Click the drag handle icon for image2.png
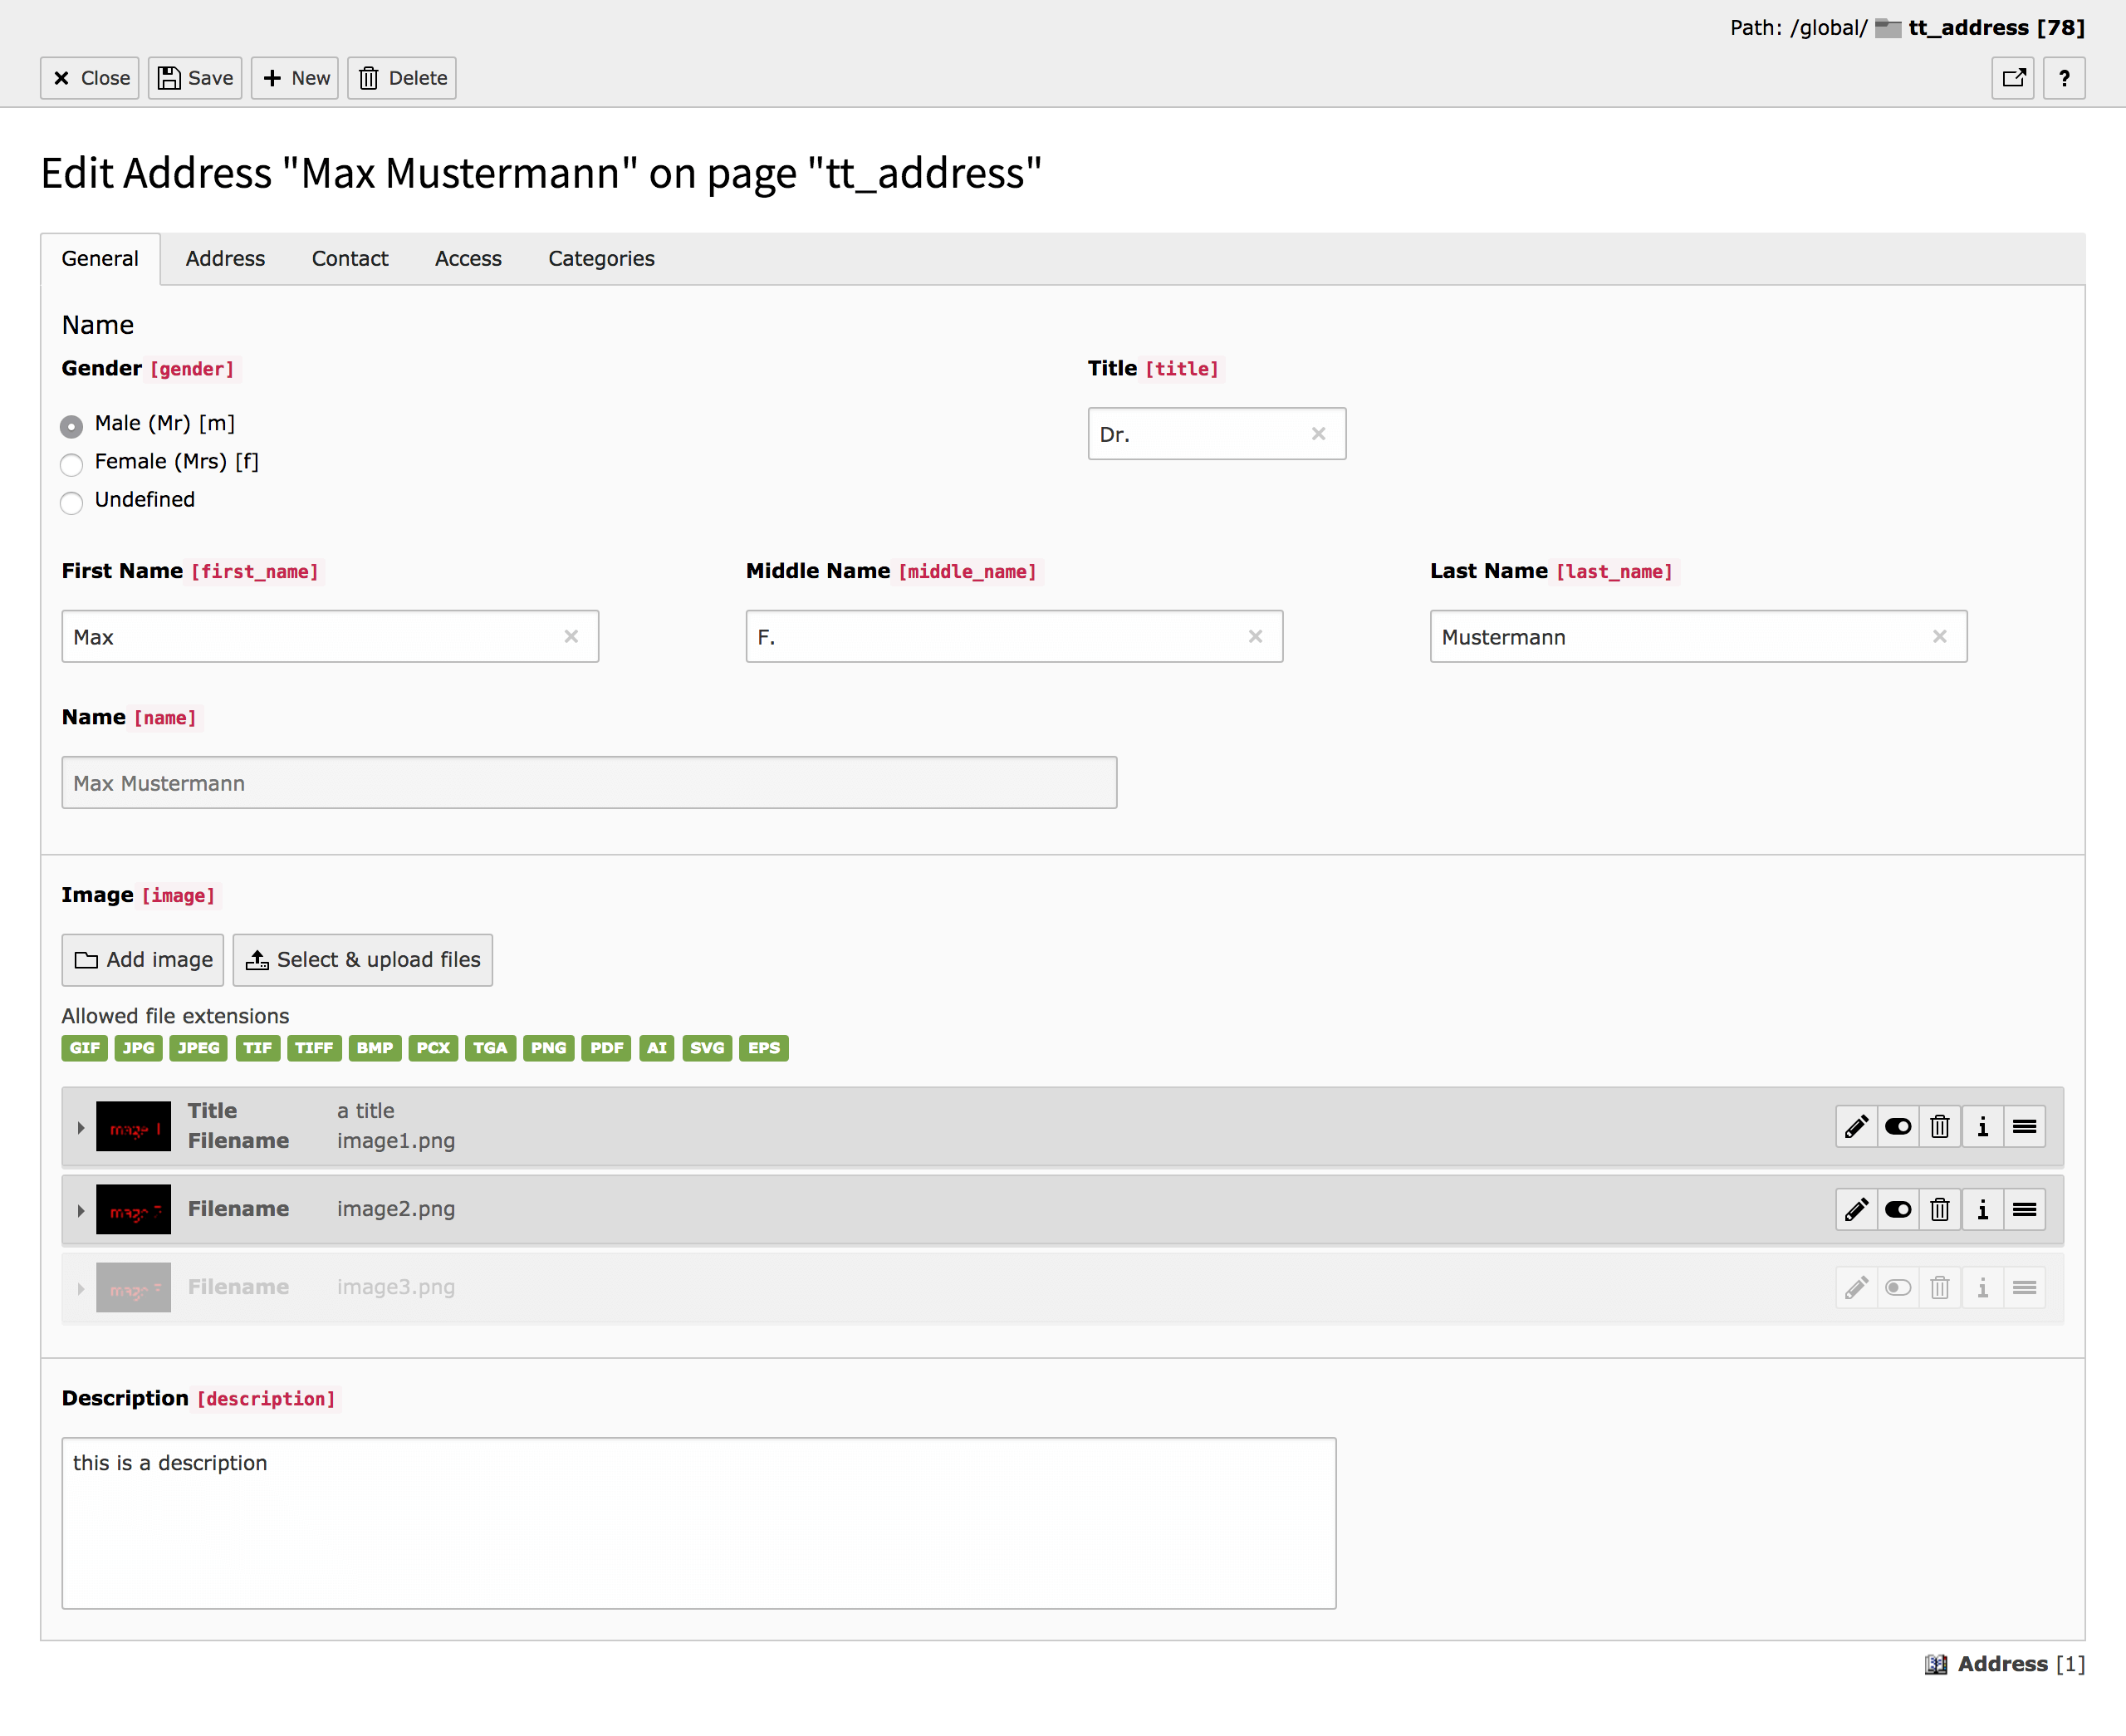 point(2024,1210)
